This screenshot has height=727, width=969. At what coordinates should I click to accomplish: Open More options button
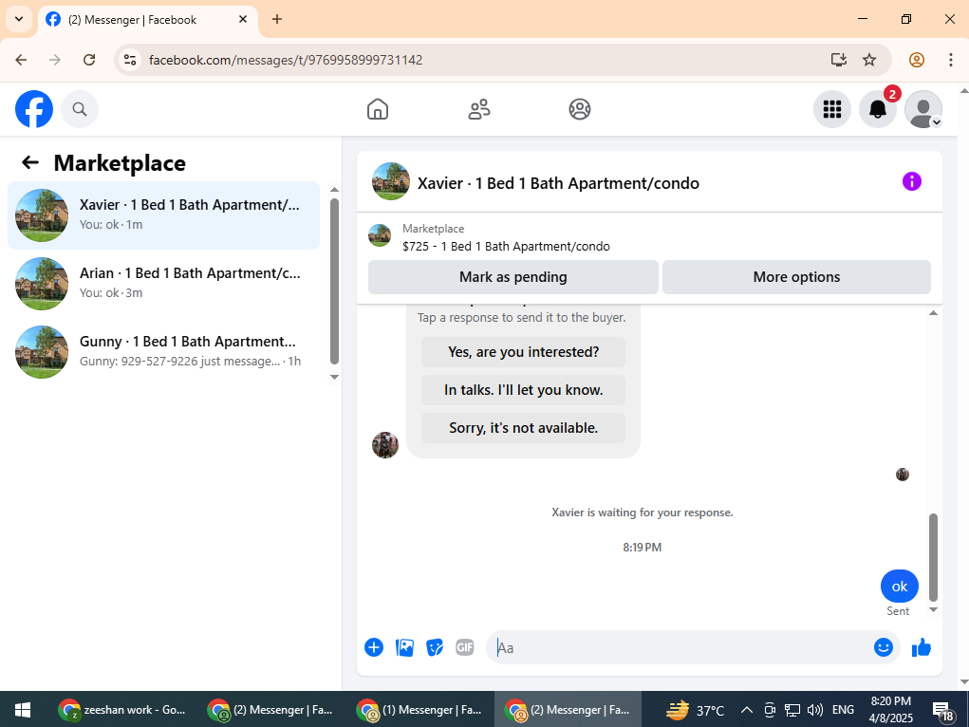click(796, 277)
